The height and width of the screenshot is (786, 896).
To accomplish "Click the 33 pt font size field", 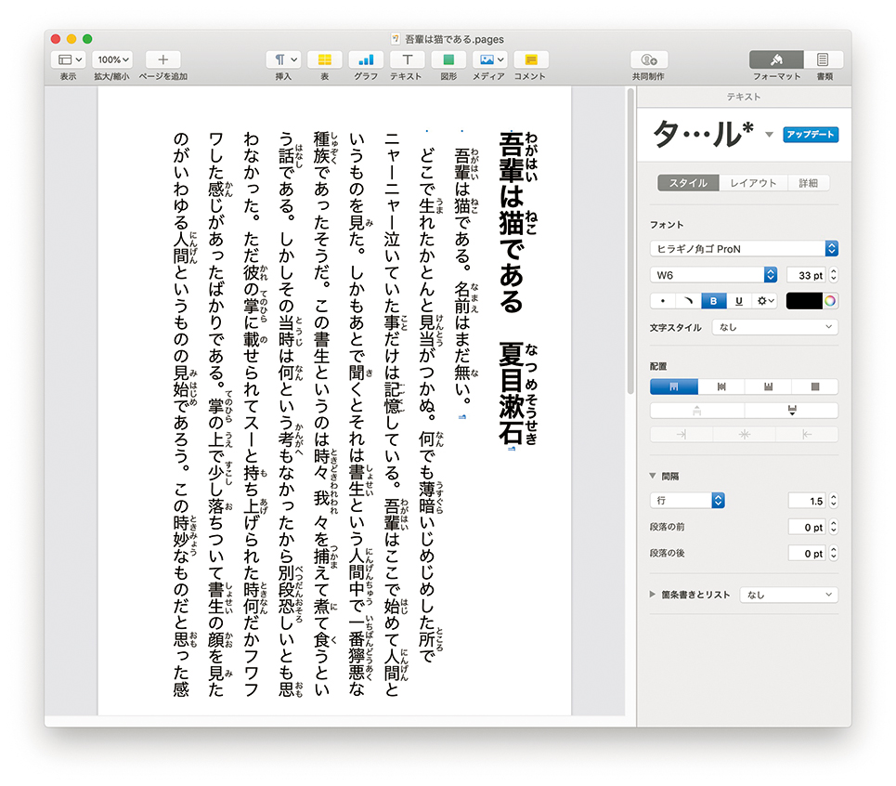I will (x=804, y=275).
